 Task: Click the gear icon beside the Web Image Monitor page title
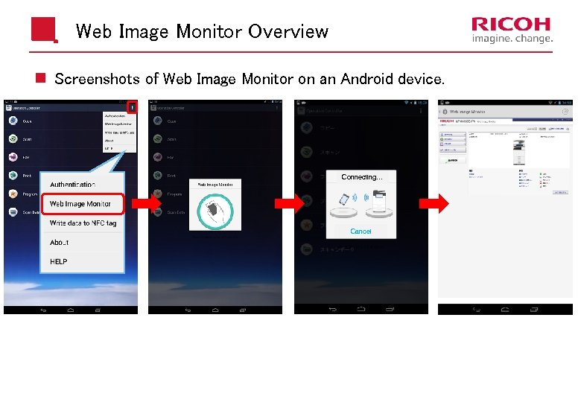[445, 112]
